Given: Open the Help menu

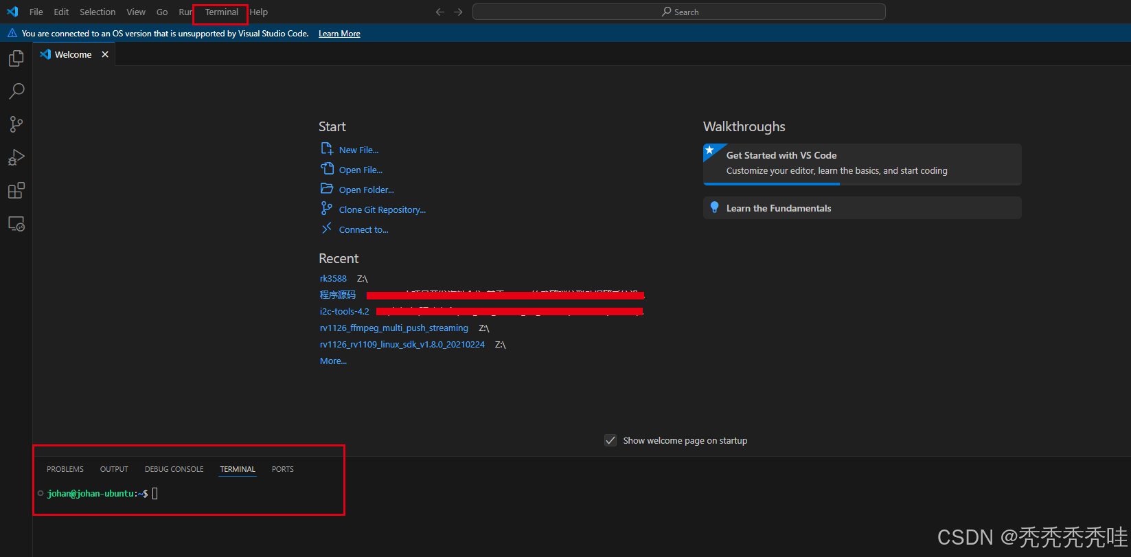Looking at the screenshot, I should tap(259, 12).
